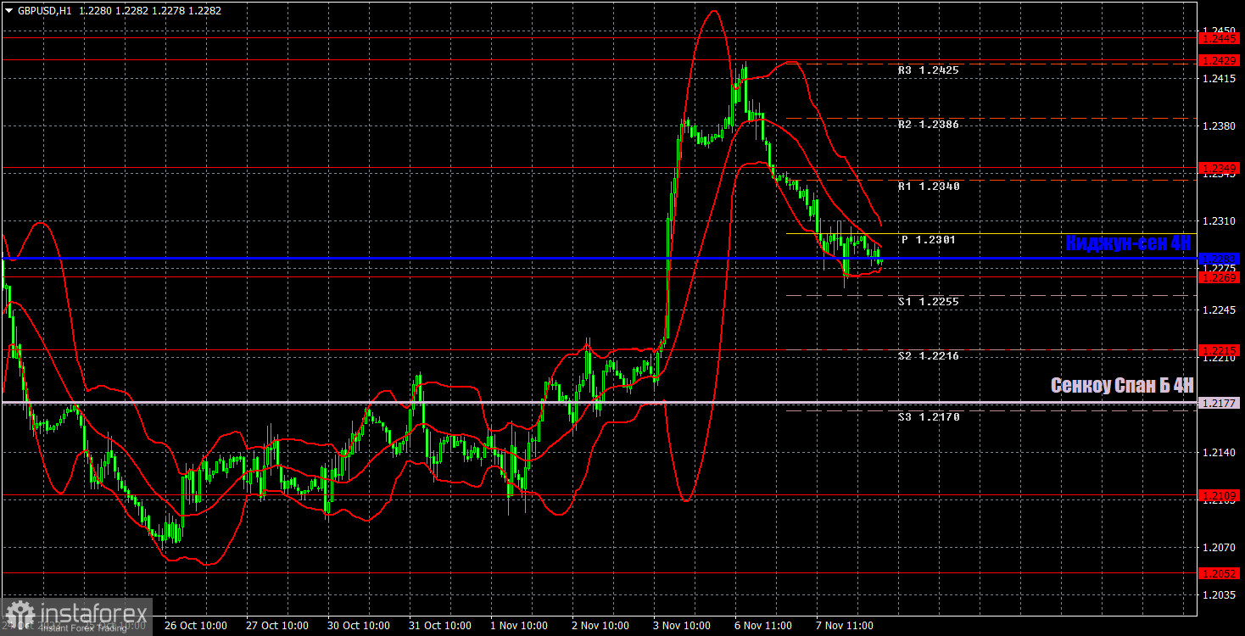This screenshot has height=636, width=1245.
Task: Click the S1 1.2255 pivot label
Action: coord(929,302)
